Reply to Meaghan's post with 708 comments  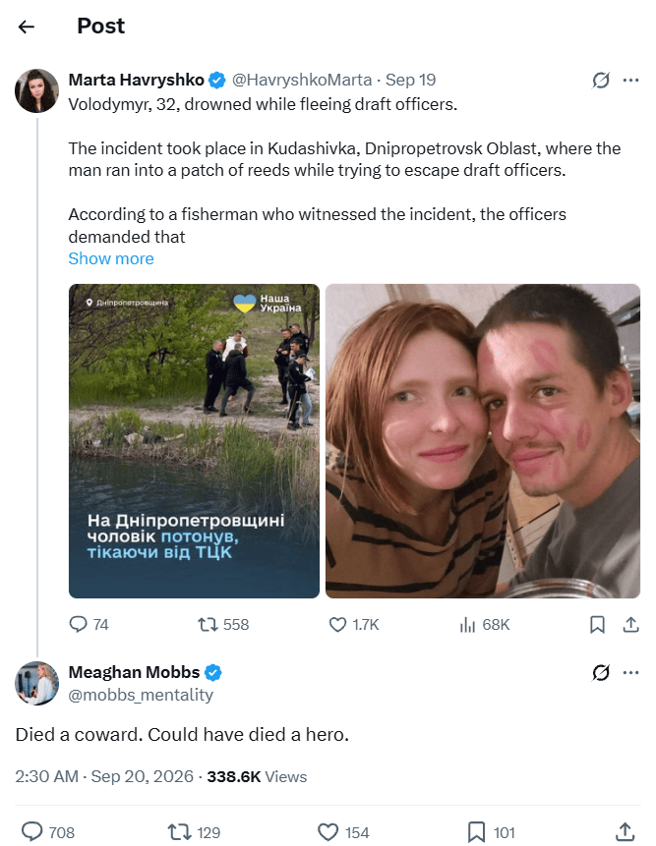(x=47, y=832)
